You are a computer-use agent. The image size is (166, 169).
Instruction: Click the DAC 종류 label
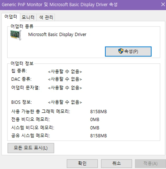[21, 79]
